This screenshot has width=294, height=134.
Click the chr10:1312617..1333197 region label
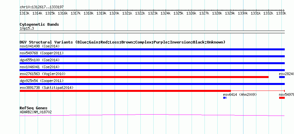click(x=42, y=7)
